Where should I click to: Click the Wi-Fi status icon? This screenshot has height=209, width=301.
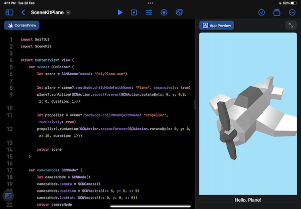click(x=280, y=4)
